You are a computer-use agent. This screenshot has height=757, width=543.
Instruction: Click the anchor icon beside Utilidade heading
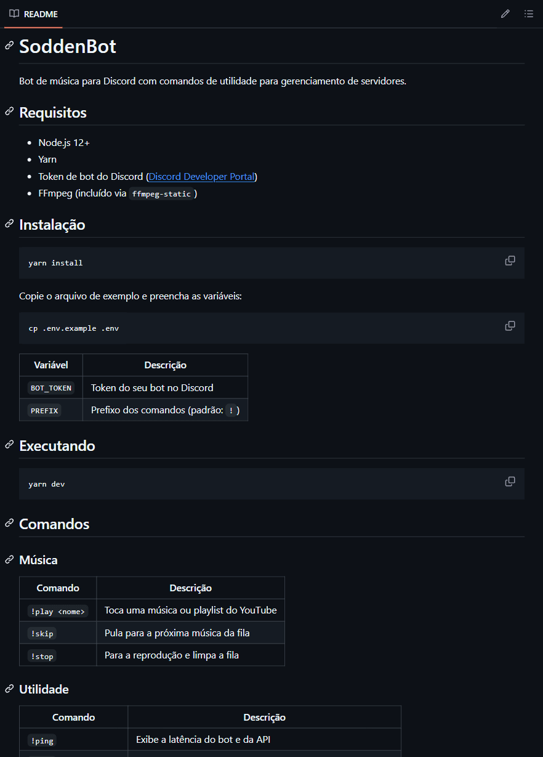pos(9,689)
